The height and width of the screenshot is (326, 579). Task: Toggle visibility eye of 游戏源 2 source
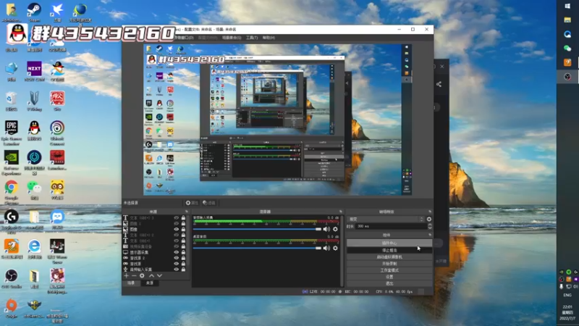tap(176, 258)
